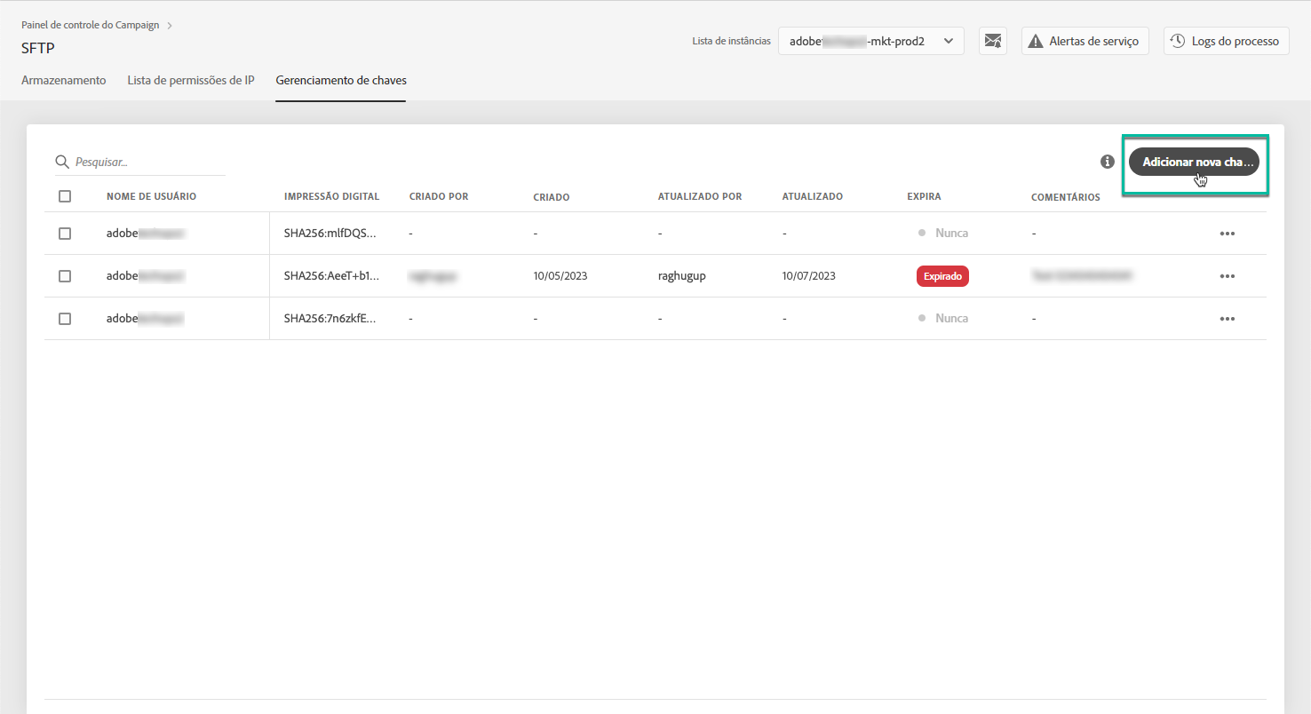
Task: Open the Lista de instâncias dropdown
Action: tap(871, 41)
